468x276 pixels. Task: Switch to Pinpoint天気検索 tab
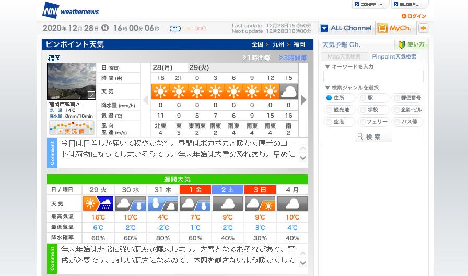[x=394, y=56]
